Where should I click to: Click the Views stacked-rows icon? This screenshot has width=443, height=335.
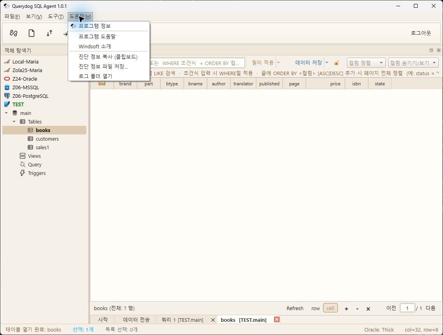pyautogui.click(x=23, y=156)
